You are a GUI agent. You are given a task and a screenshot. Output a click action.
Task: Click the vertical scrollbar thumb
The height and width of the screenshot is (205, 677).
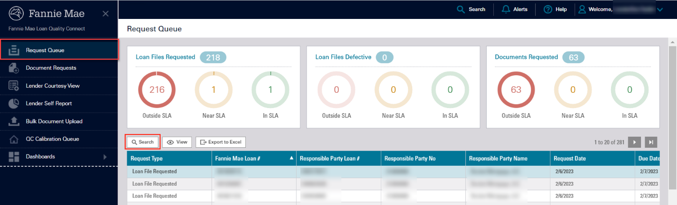pyautogui.click(x=672, y=118)
